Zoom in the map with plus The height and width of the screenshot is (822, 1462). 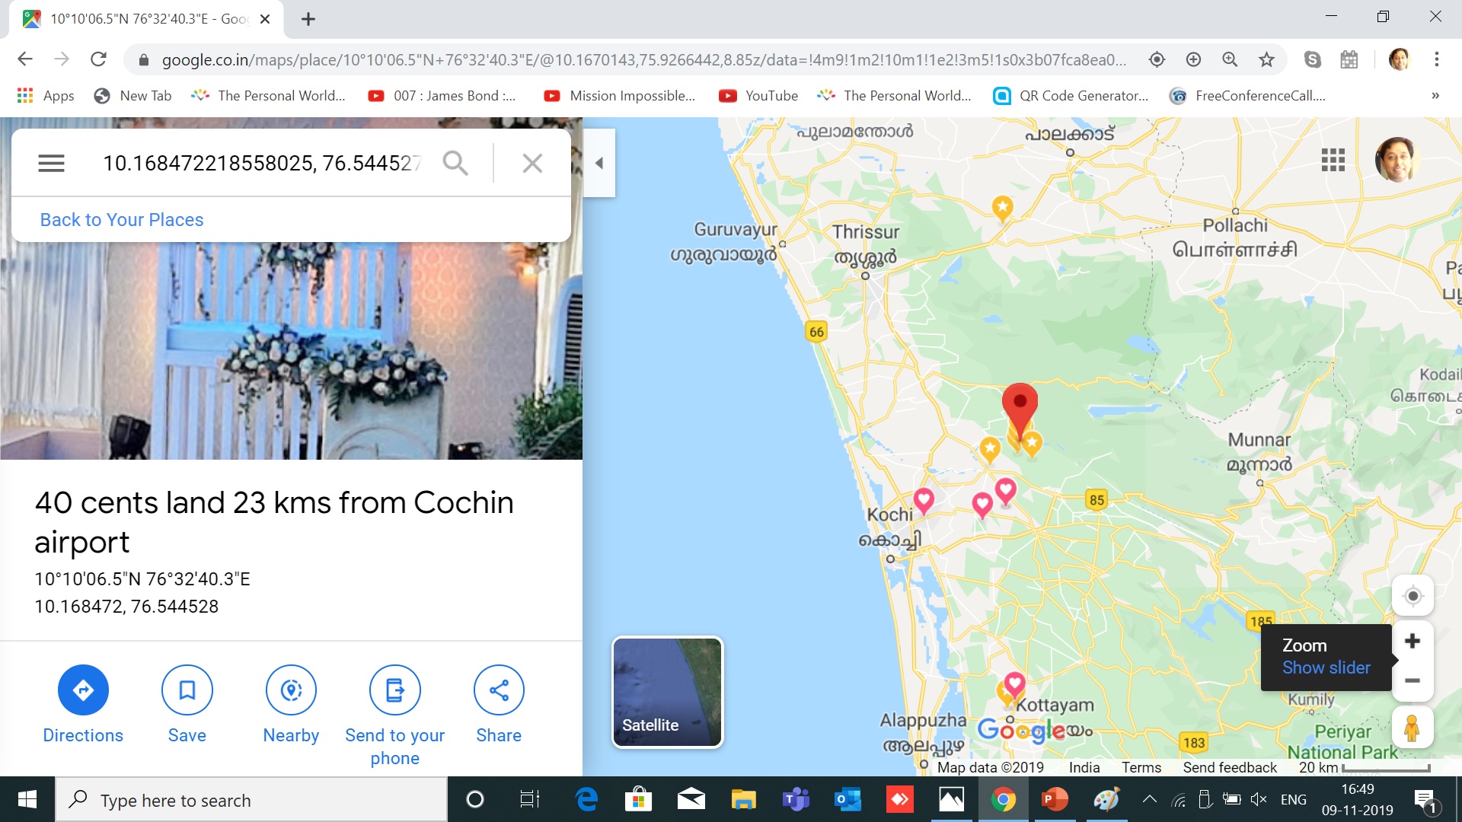pos(1412,641)
